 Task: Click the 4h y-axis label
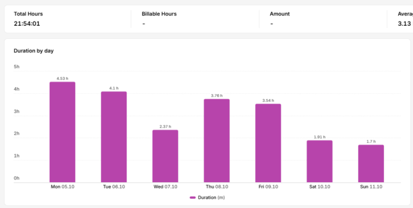click(17, 89)
